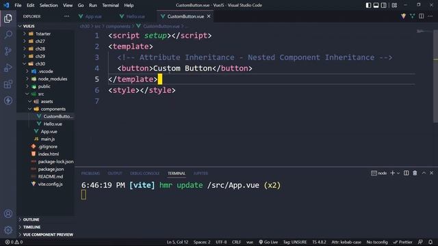Click the minimap code preview

[x=424, y=31]
